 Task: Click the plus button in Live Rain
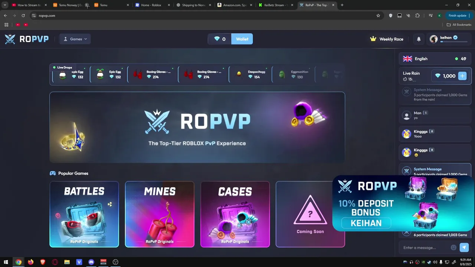(x=462, y=76)
